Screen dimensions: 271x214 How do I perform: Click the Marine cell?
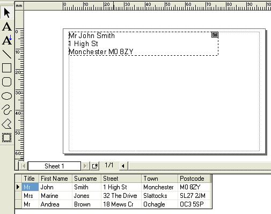55,196
